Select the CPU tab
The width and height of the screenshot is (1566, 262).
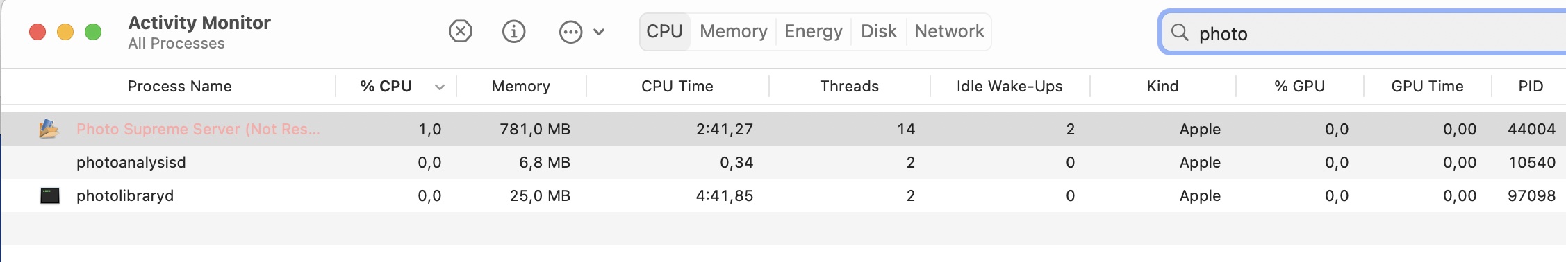pos(664,31)
